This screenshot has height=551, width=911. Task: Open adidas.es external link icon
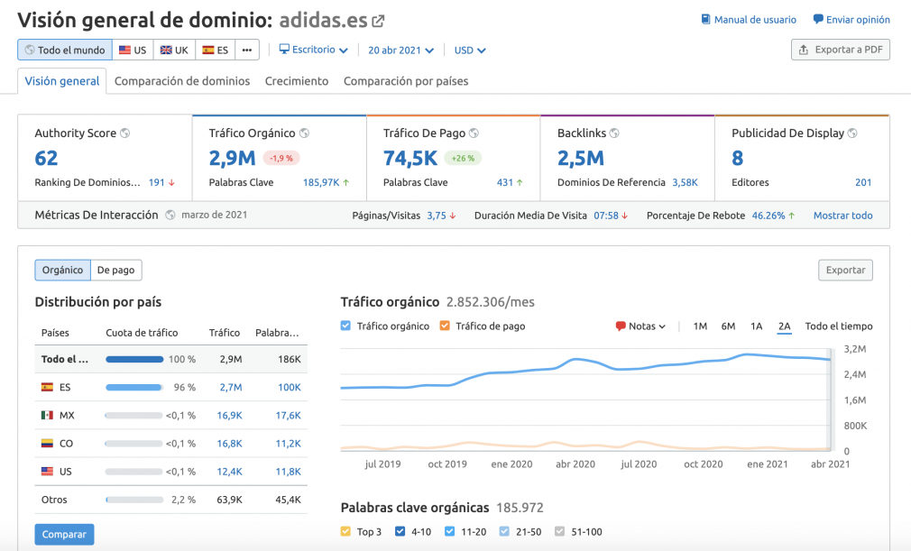pyautogui.click(x=378, y=22)
